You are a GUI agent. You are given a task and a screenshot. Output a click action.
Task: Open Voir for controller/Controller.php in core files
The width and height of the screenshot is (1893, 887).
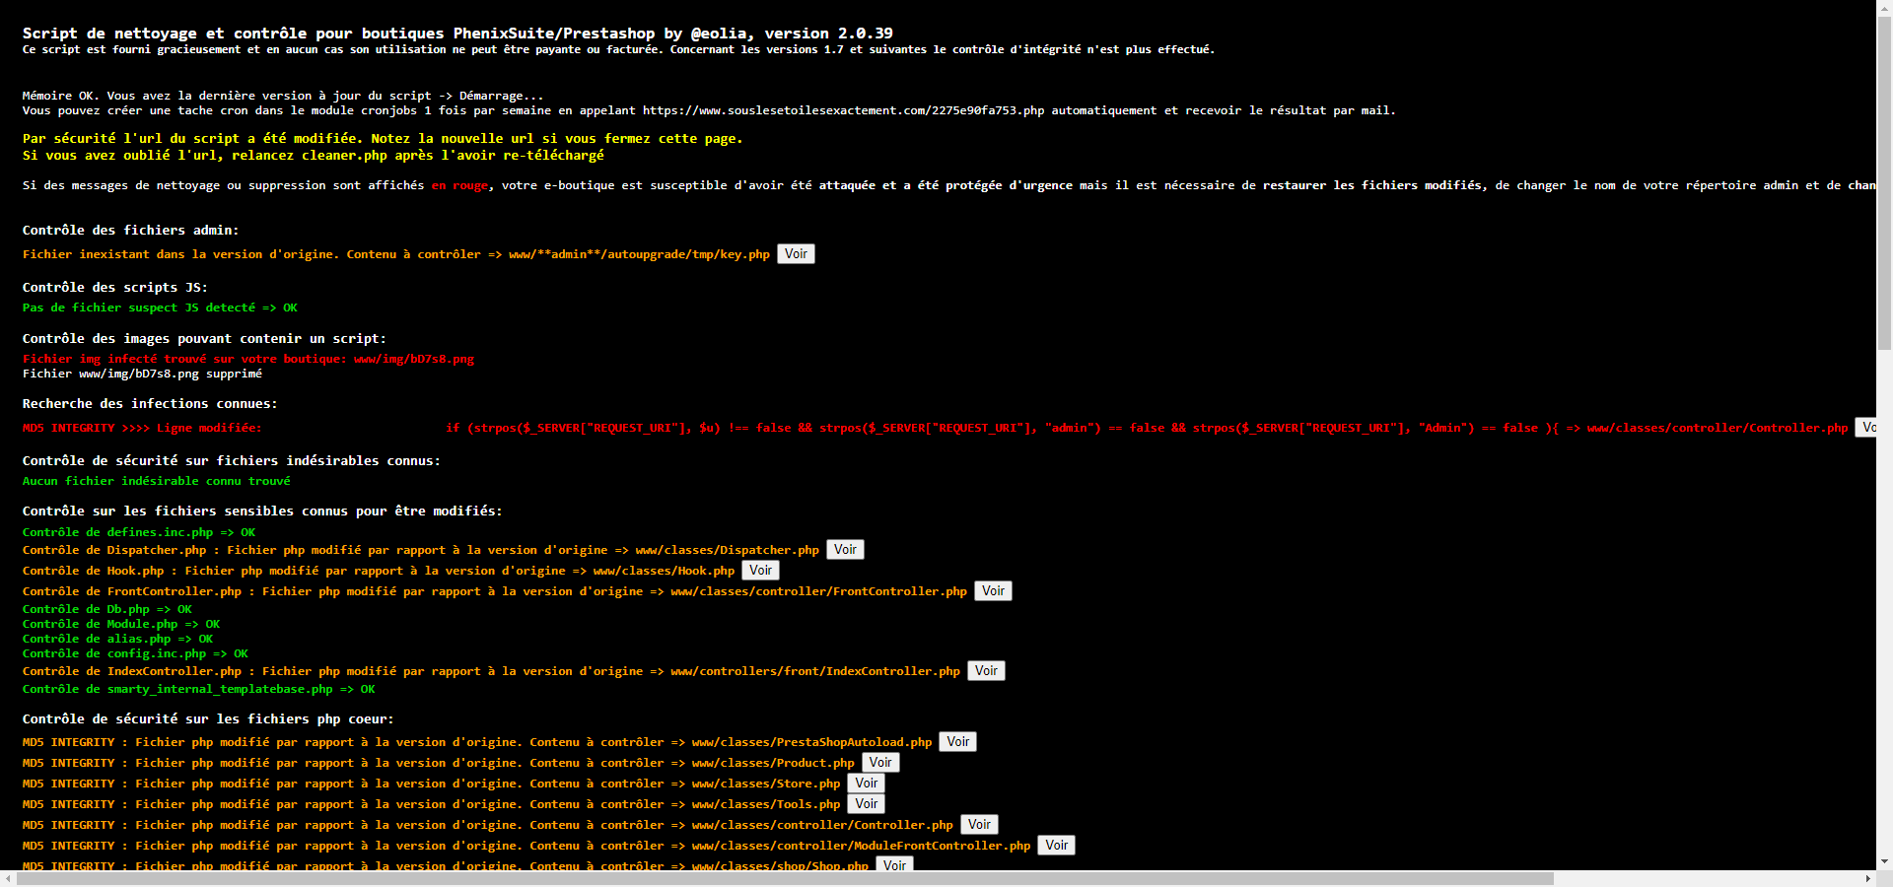pyautogui.click(x=979, y=825)
